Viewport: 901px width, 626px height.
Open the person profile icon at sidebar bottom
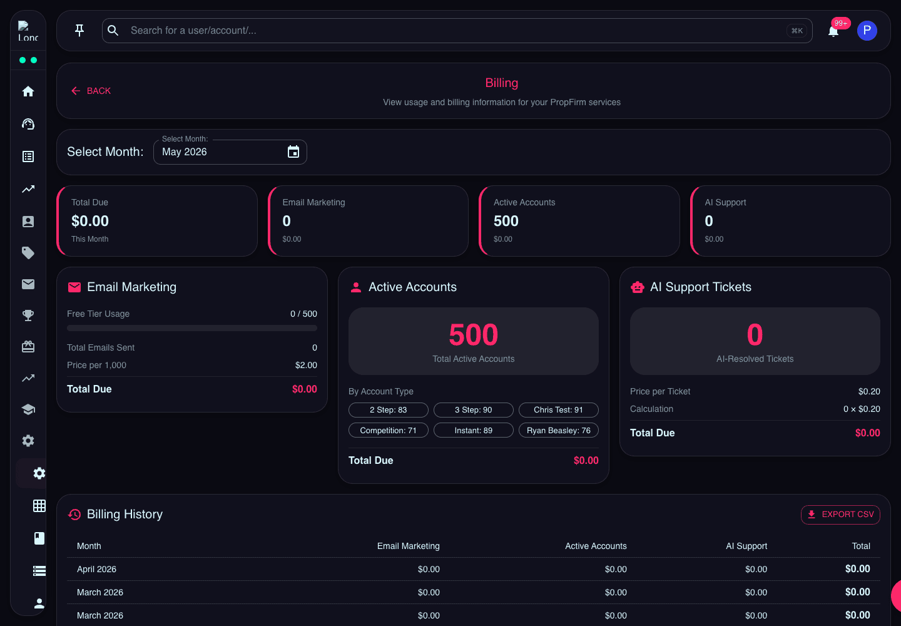(39, 603)
